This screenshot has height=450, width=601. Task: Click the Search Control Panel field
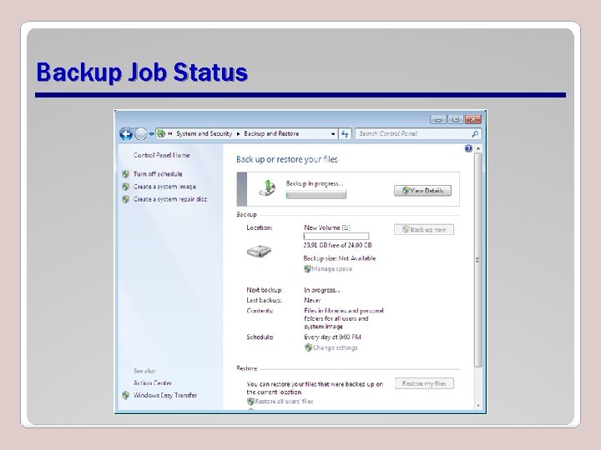[417, 133]
